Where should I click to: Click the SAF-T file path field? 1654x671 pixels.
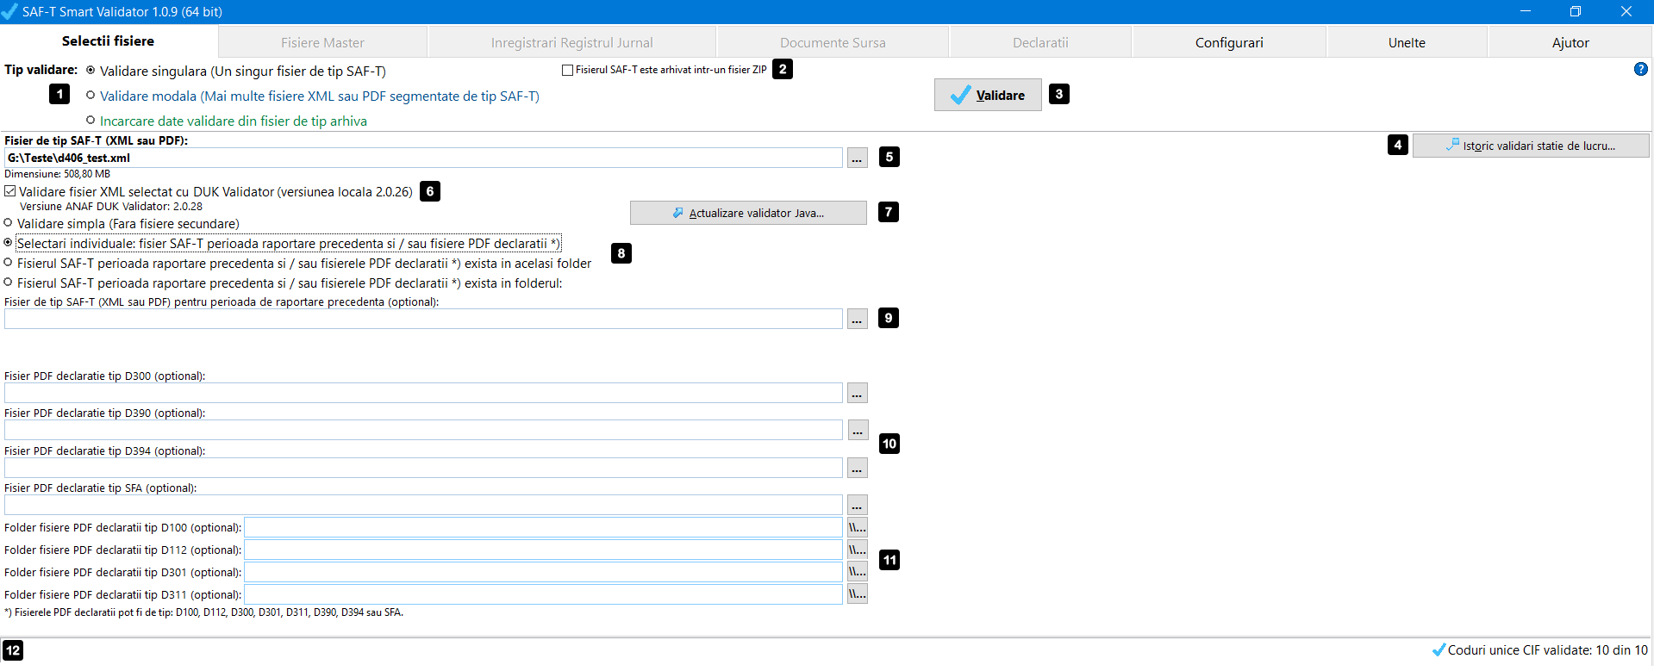coord(423,158)
